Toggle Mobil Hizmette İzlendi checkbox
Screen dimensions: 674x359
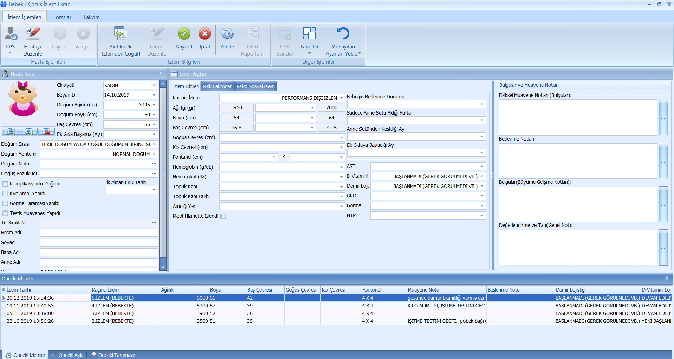pos(223,216)
